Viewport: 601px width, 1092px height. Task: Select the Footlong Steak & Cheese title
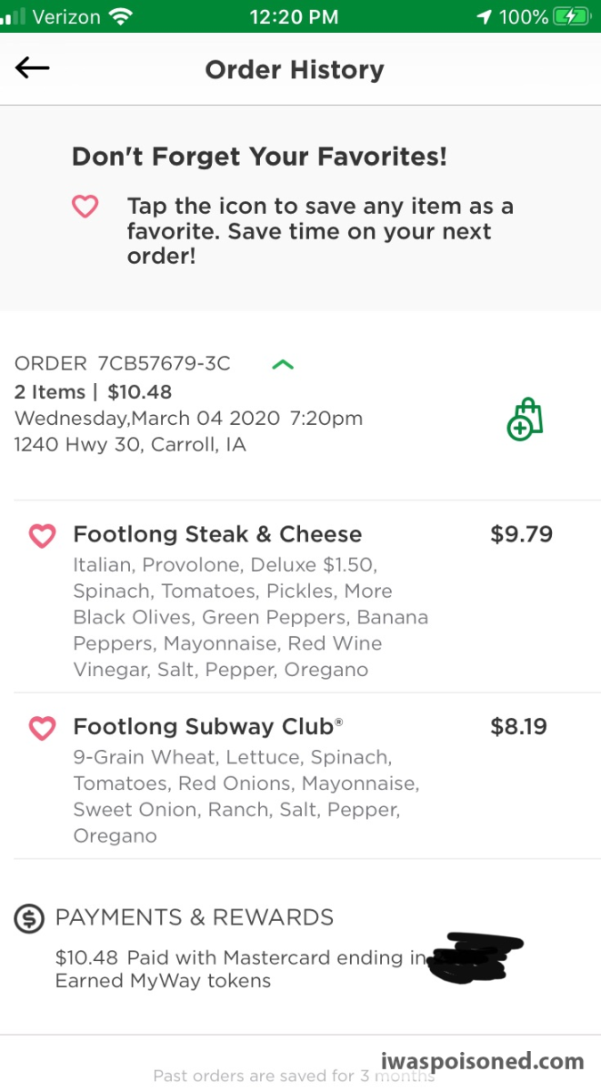point(217,534)
